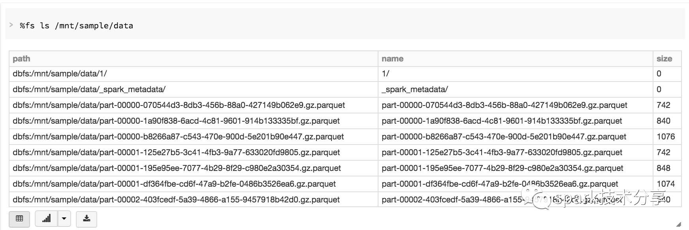
Task: Click the size value 1076
Action: (666, 137)
